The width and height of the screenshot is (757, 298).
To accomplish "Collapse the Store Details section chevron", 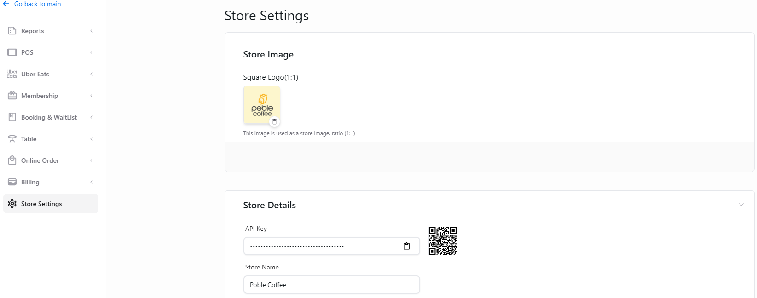I will (741, 205).
